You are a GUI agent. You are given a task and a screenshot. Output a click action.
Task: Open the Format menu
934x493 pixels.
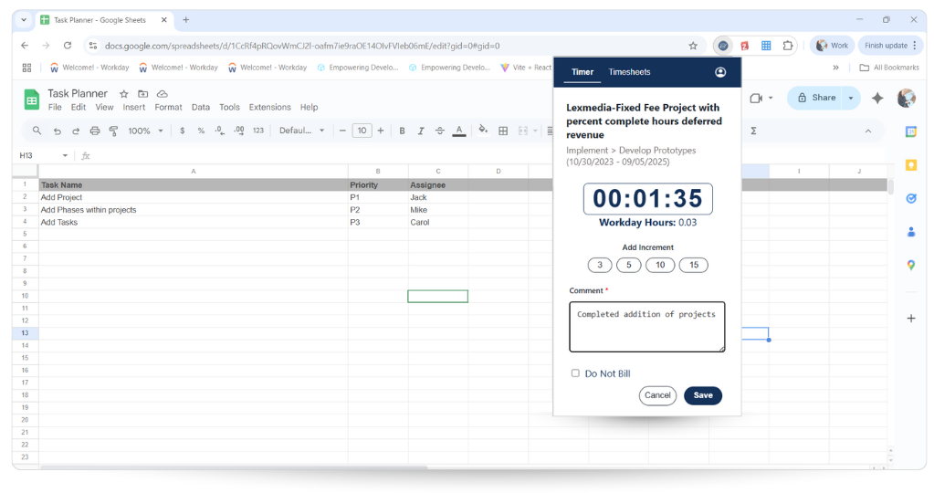coord(169,107)
